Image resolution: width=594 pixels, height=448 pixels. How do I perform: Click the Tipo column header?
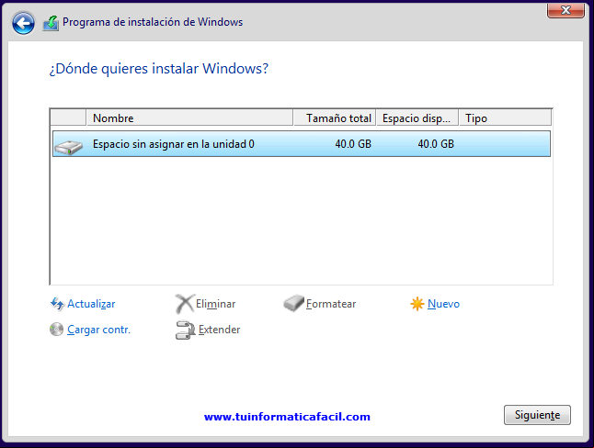(x=506, y=118)
